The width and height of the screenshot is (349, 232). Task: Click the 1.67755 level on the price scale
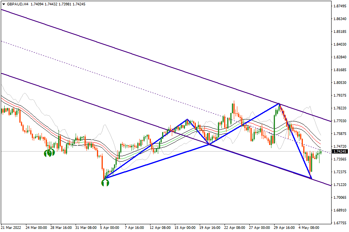point(340,223)
